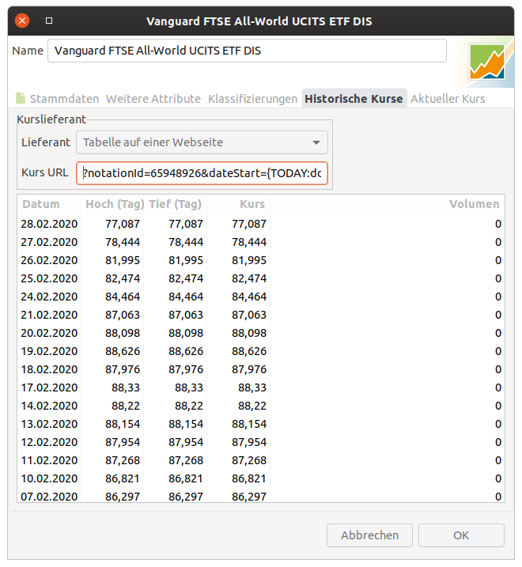Click the Volumen column header

387,204
